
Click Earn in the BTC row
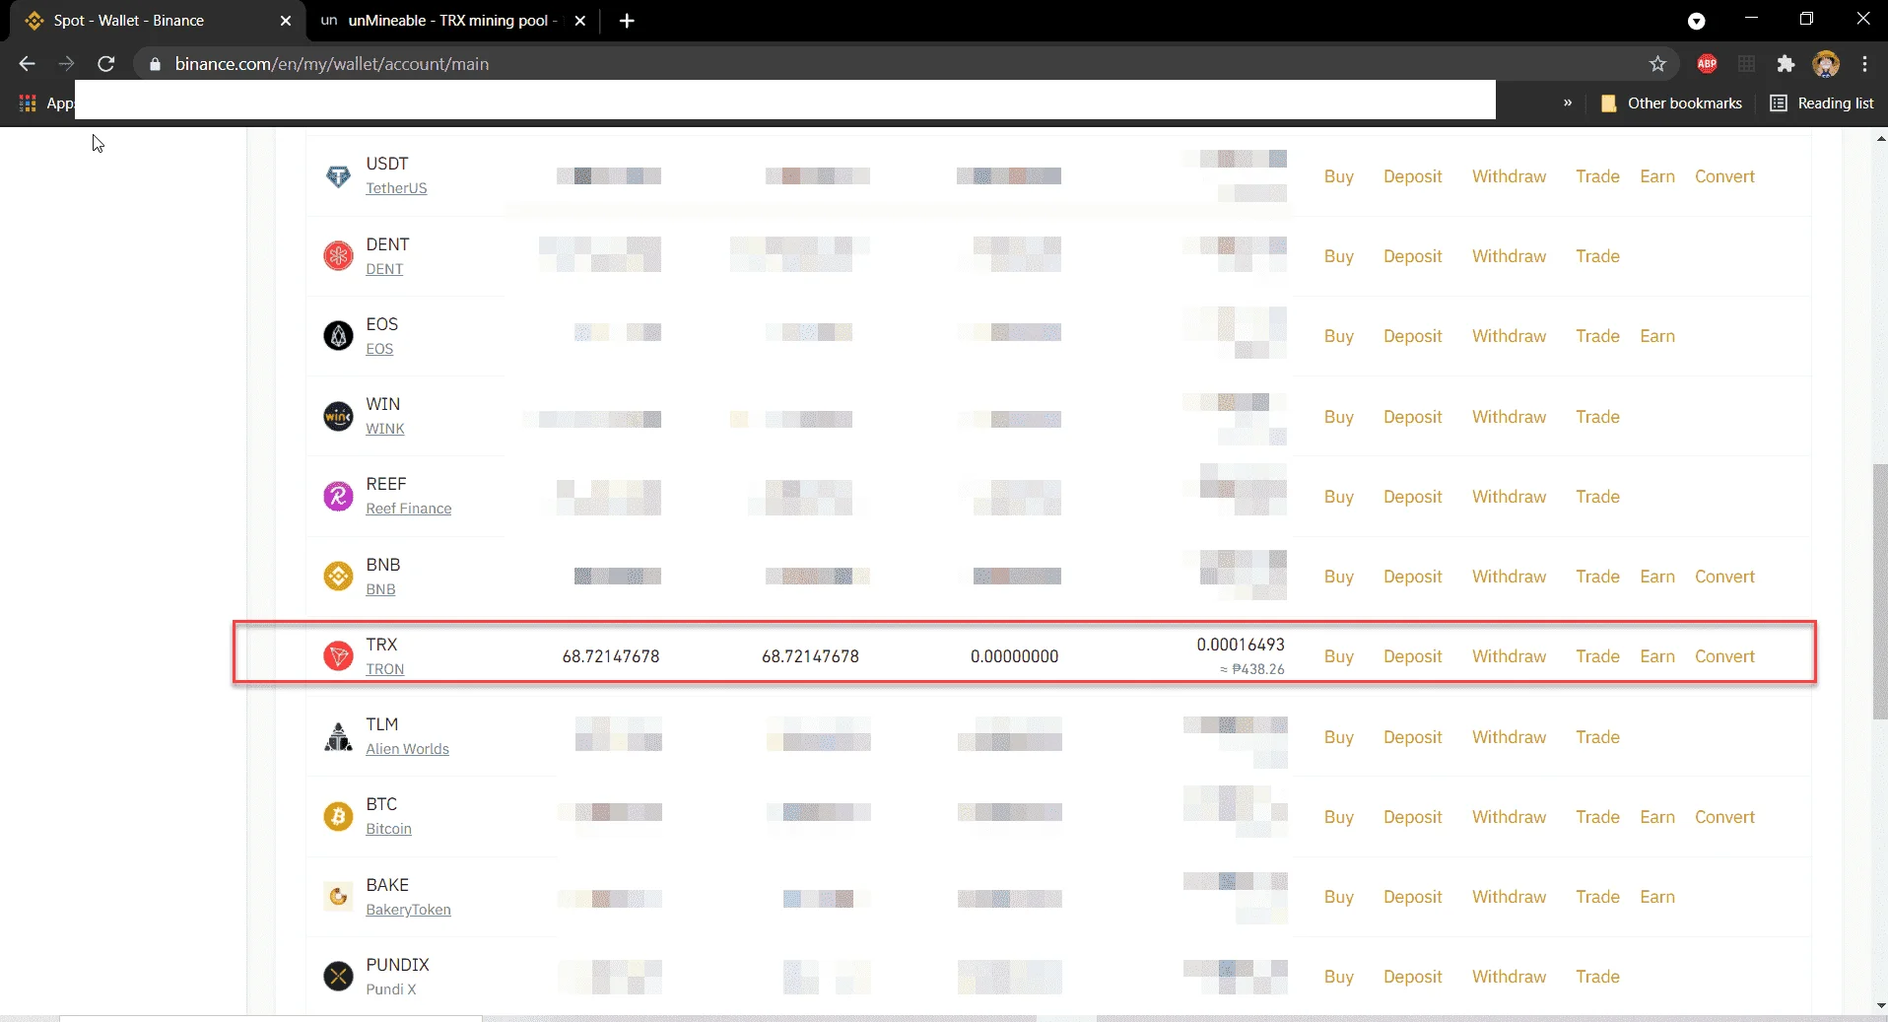pyautogui.click(x=1657, y=817)
